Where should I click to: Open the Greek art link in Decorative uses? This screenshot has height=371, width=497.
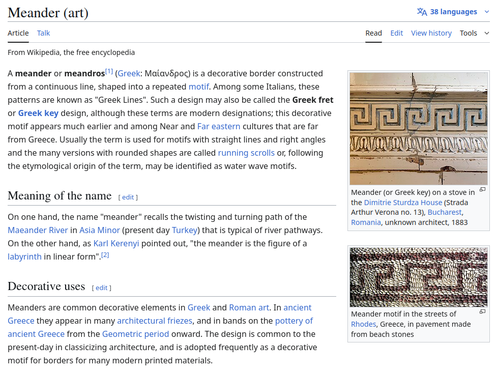[x=199, y=307]
